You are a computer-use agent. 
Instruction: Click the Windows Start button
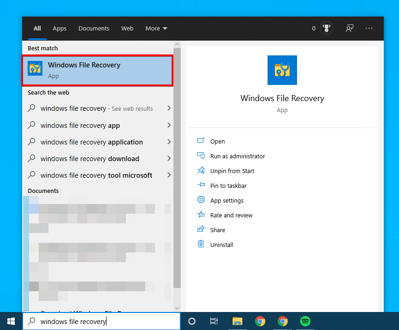click(11, 321)
